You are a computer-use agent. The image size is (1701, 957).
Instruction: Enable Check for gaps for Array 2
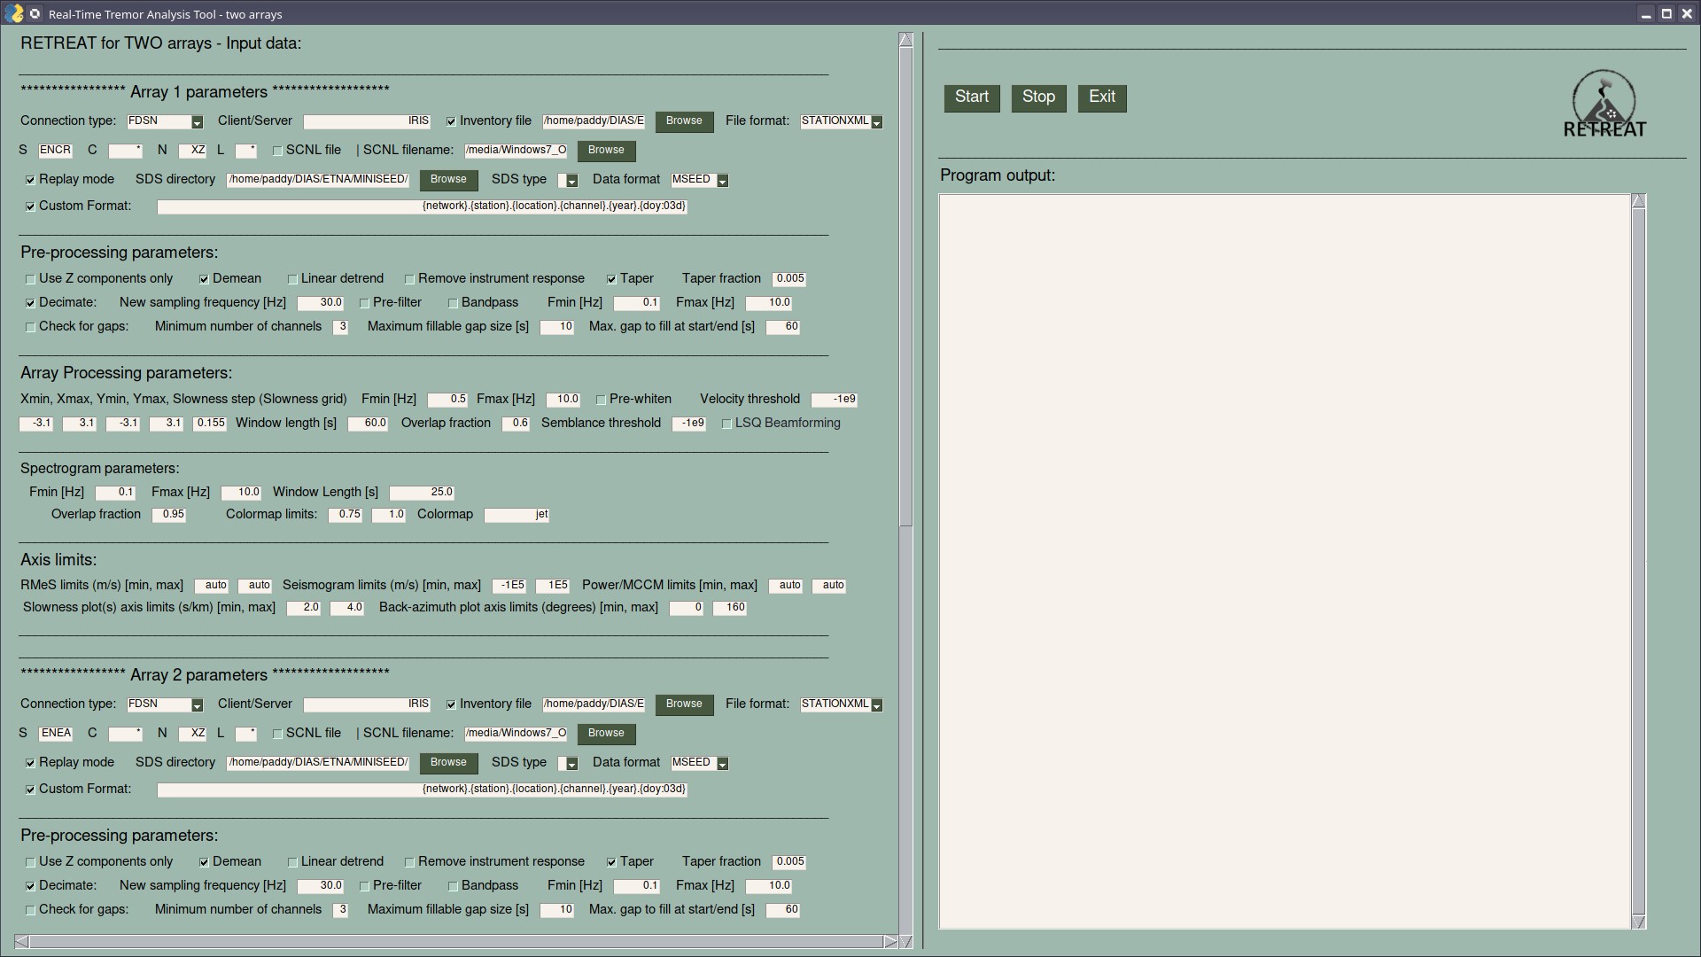coord(30,909)
